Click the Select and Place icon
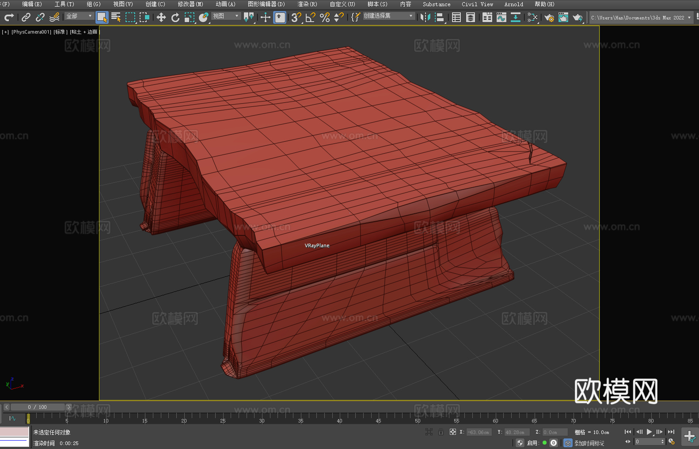 [x=204, y=17]
